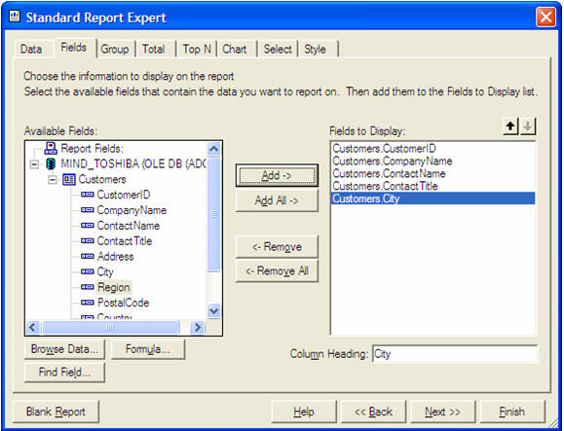Select the Report Fields icon in tree

click(51, 148)
